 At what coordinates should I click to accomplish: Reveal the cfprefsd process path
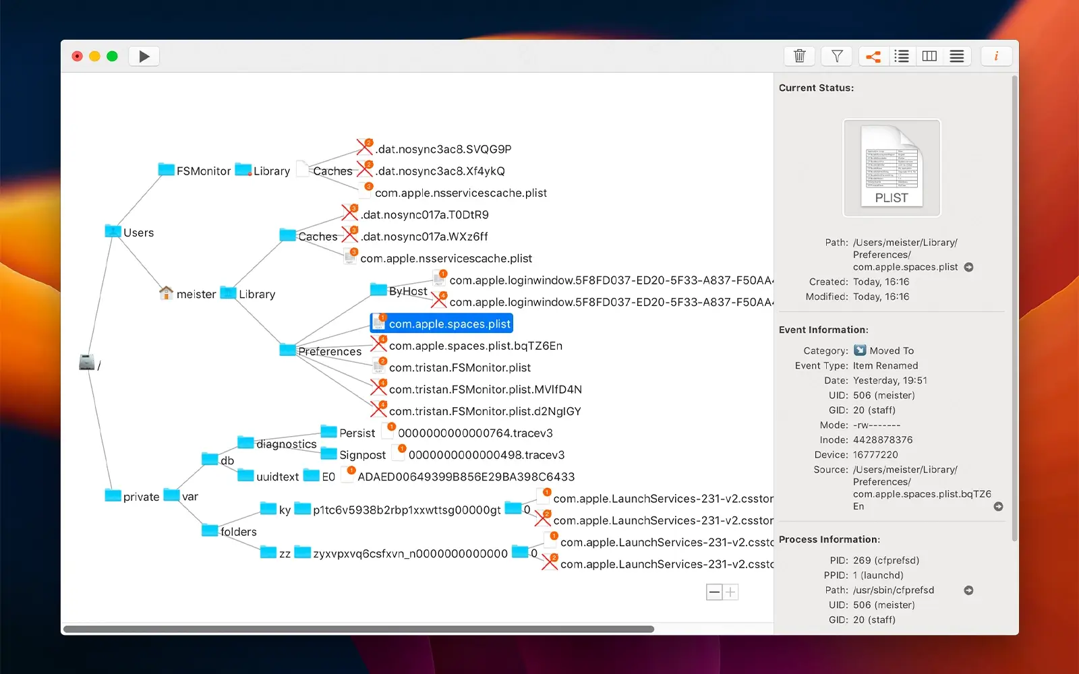pyautogui.click(x=969, y=590)
